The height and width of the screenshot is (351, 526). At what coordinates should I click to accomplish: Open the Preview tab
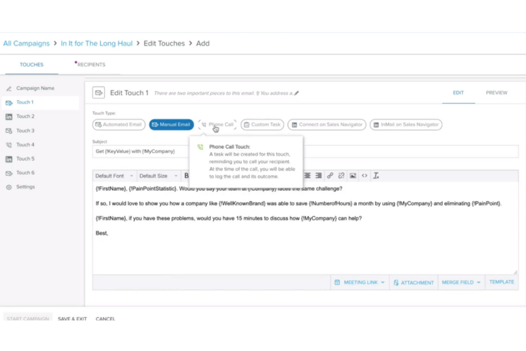[496, 92]
